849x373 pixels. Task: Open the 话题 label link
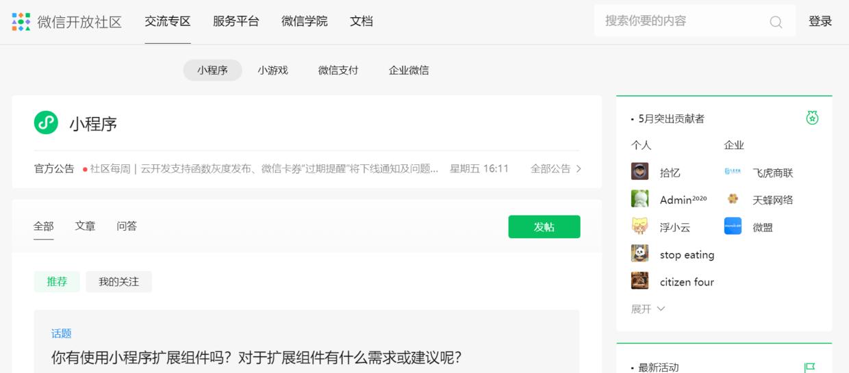coord(62,333)
